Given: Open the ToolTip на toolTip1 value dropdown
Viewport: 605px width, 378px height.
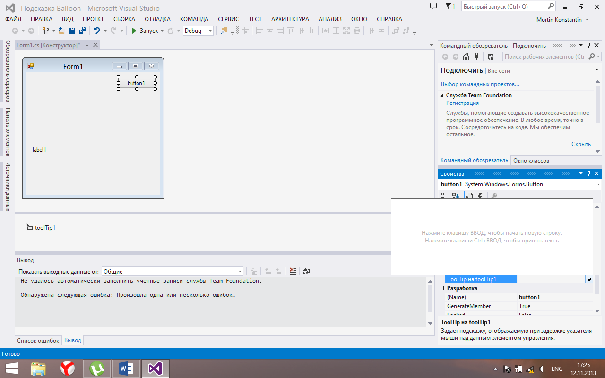Looking at the screenshot, I should (x=589, y=279).
